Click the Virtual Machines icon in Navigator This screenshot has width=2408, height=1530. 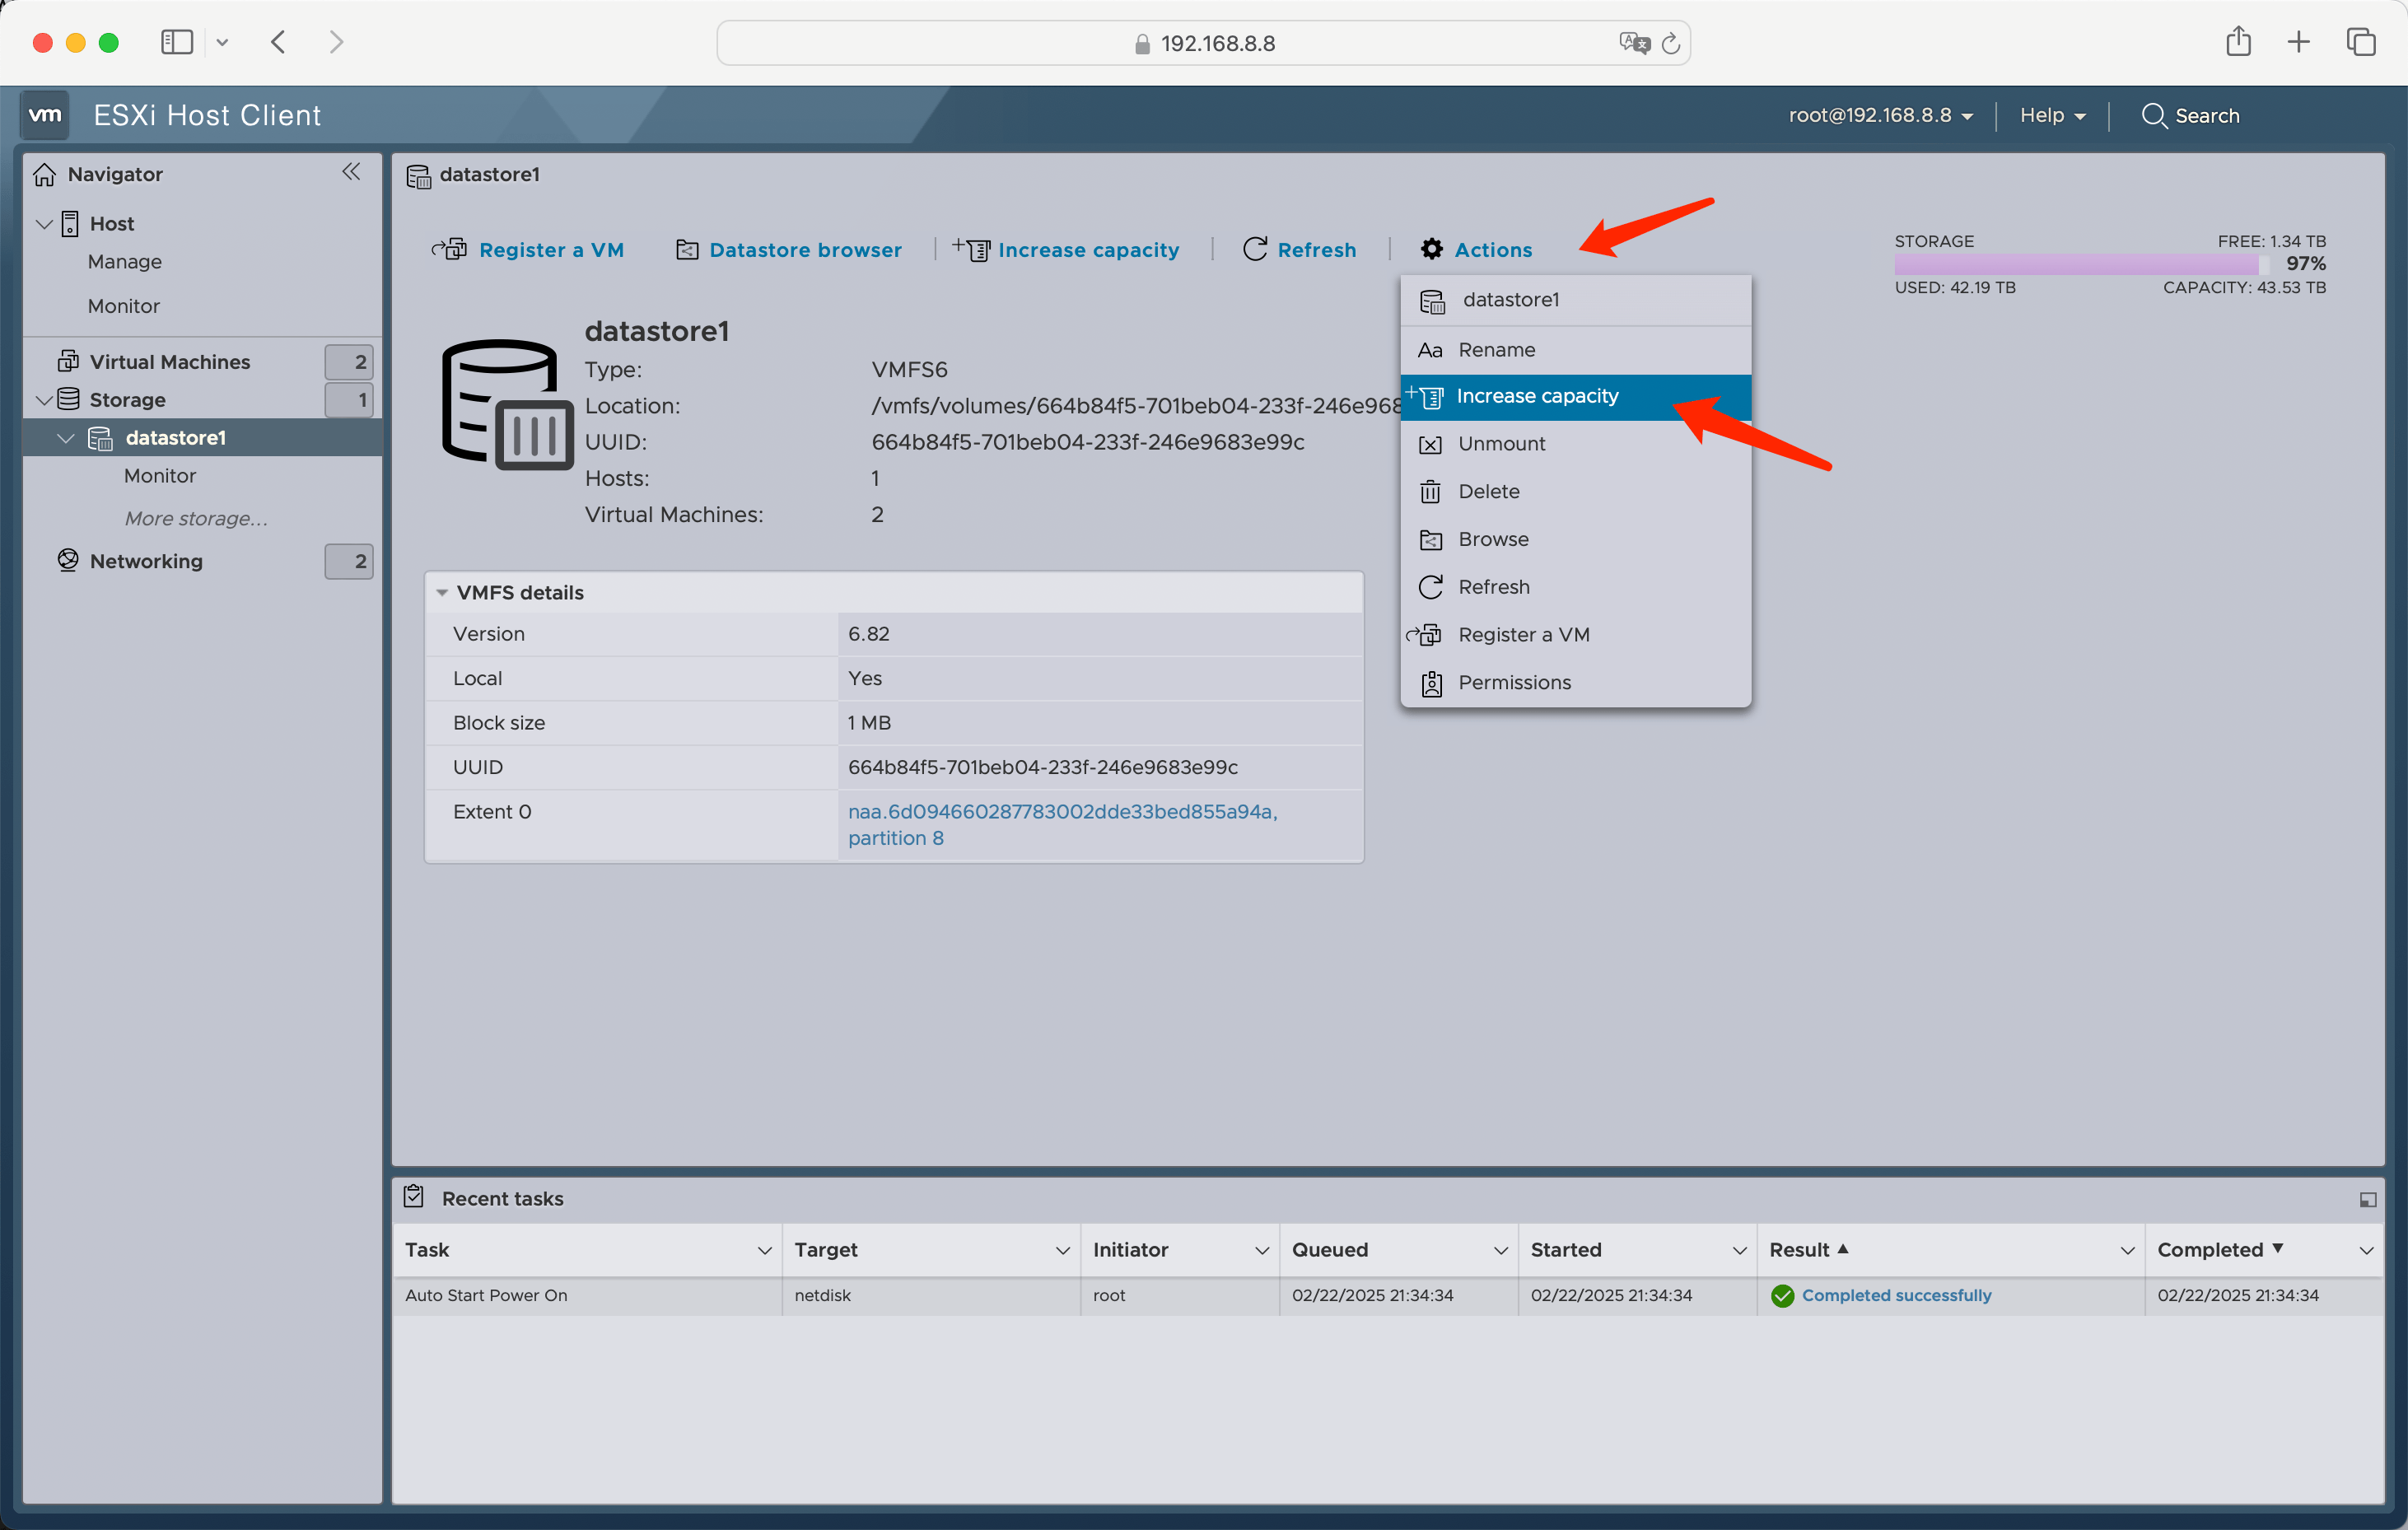[x=68, y=361]
